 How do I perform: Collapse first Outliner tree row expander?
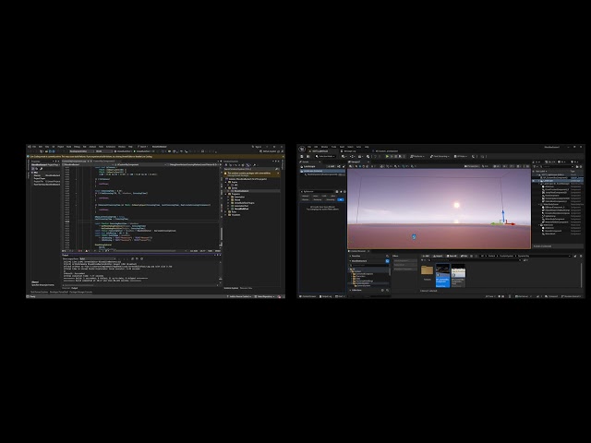point(537,174)
